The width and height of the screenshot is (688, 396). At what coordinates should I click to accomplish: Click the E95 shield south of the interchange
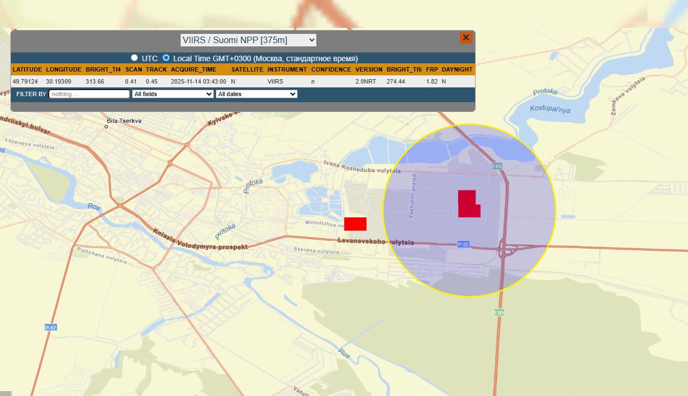(498, 313)
